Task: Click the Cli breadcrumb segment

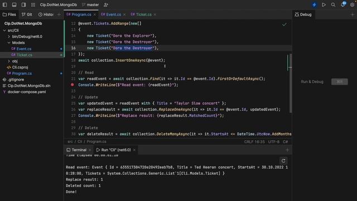Action: coord(80,141)
